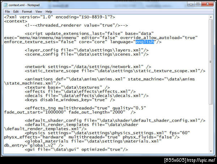Click the highlighted word "english"

point(145,42)
